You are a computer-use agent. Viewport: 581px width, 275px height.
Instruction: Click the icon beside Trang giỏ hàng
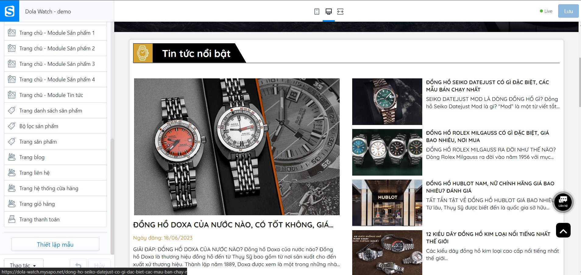tap(12, 204)
